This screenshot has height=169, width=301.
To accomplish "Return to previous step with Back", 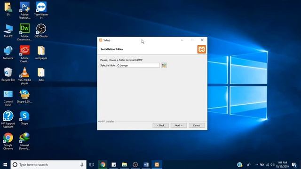I will [161, 125].
